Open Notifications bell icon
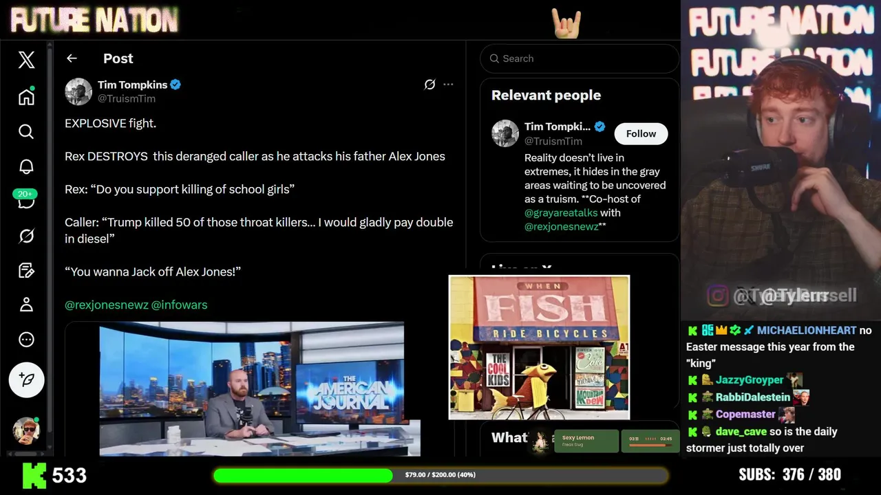The height and width of the screenshot is (495, 881). (26, 166)
